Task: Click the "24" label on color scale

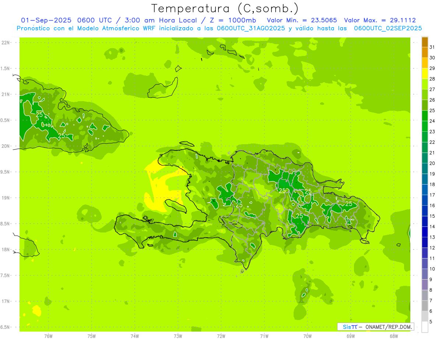Action: [432, 121]
